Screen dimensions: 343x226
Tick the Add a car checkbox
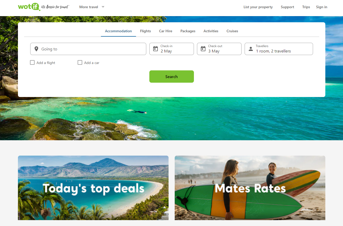(80, 62)
